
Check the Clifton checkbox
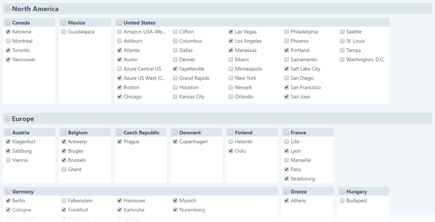pos(175,31)
